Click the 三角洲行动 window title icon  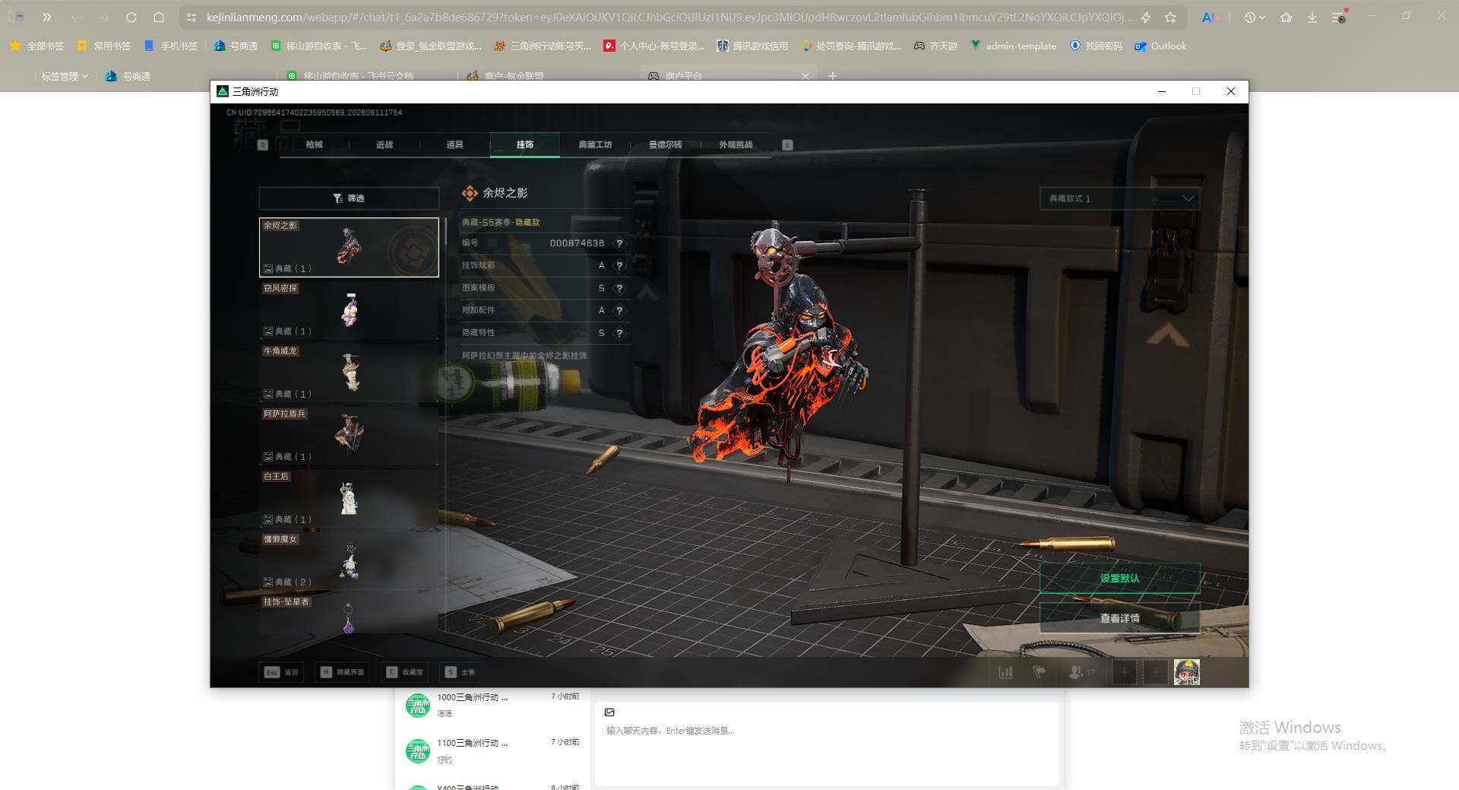pos(223,91)
